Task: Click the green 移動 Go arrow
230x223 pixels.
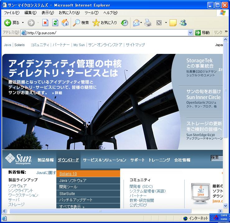Action: [198, 33]
